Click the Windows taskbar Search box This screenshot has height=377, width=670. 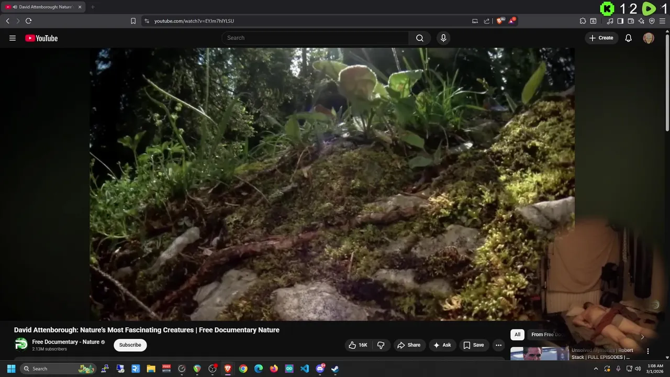coord(58,369)
